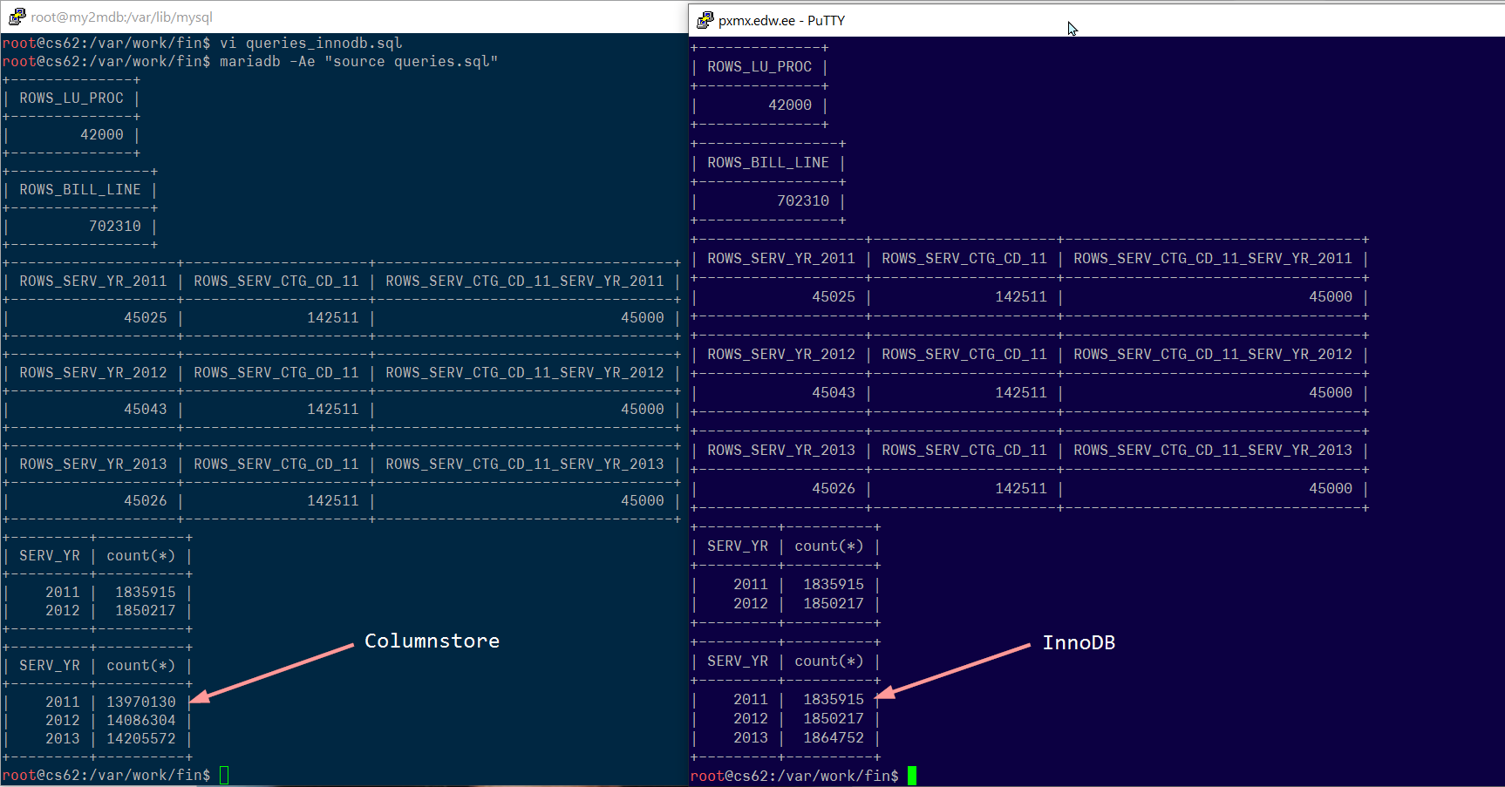
Task: Click the 702310 value in the left terminal
Action: [114, 227]
